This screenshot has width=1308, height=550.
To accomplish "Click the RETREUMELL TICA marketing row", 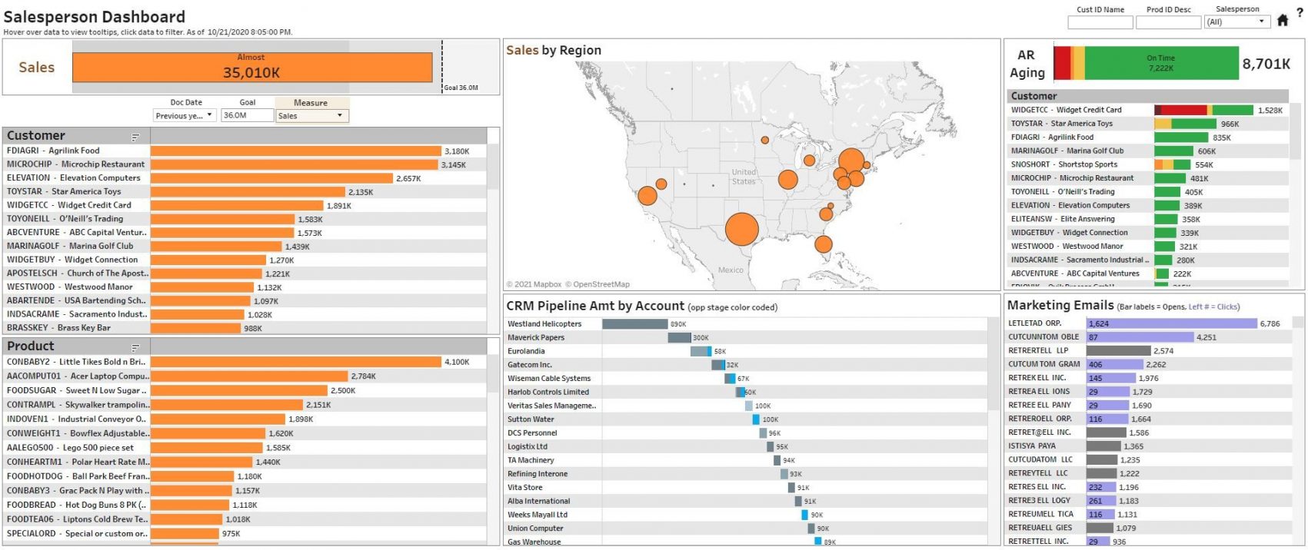I will [1149, 515].
